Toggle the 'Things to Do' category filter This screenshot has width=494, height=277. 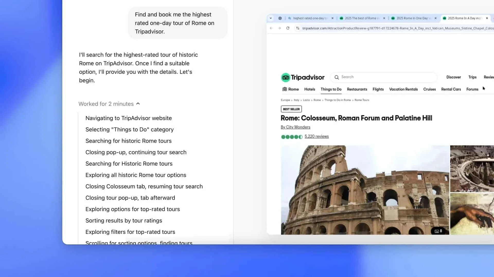(x=331, y=89)
